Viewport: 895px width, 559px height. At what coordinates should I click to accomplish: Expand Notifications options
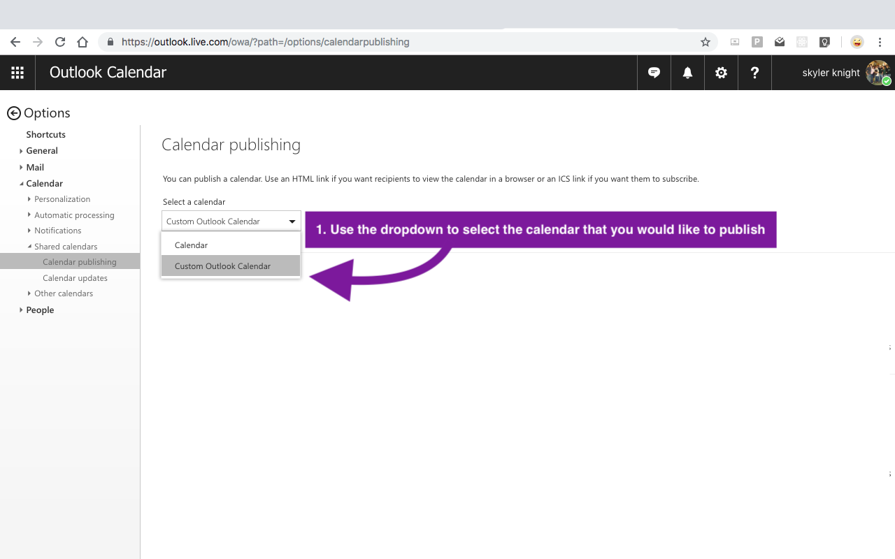click(29, 231)
